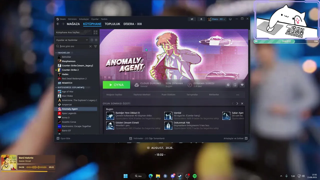Click the play time clock icon
This screenshot has width=320, height=180.
point(189,85)
